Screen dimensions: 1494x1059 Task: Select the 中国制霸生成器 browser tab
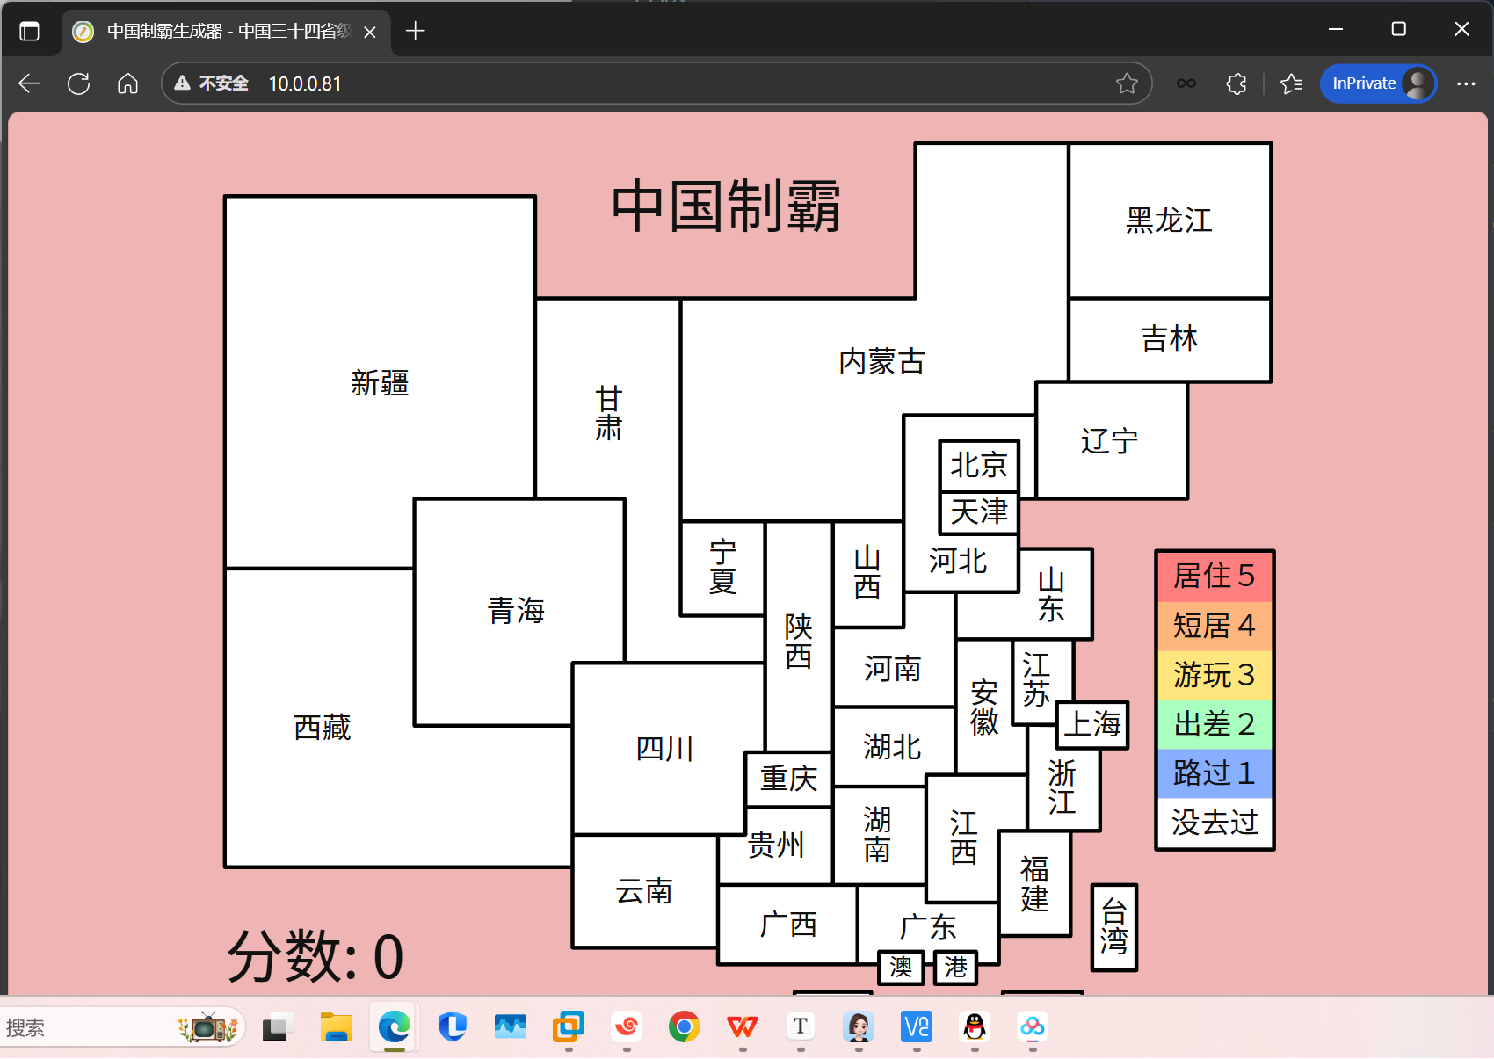[x=227, y=32]
